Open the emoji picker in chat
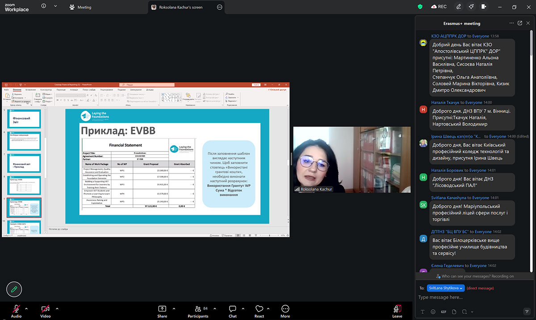 pos(433,312)
